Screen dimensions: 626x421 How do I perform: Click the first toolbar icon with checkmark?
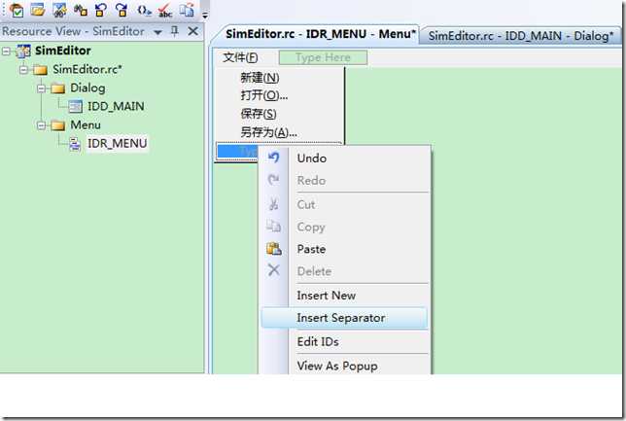pos(17,10)
